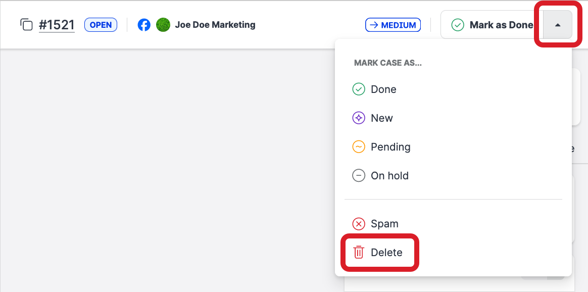Click Joe Doe Marketing avatar
The width and height of the screenshot is (588, 292).
click(163, 25)
